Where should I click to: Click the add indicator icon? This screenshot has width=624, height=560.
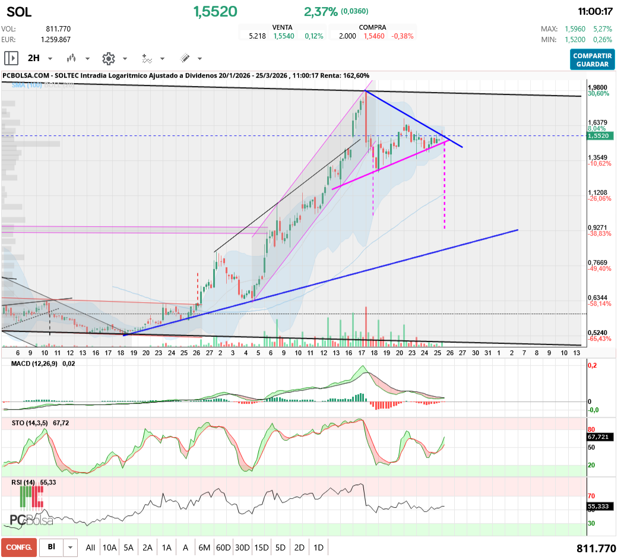coord(146,58)
